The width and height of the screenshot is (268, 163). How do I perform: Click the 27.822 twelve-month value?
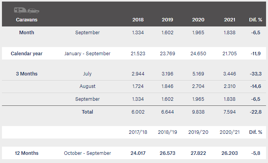point(198,153)
